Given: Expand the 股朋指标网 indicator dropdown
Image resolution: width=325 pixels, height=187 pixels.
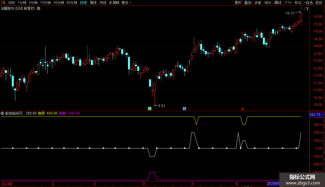Looking at the screenshot, I should (2, 113).
